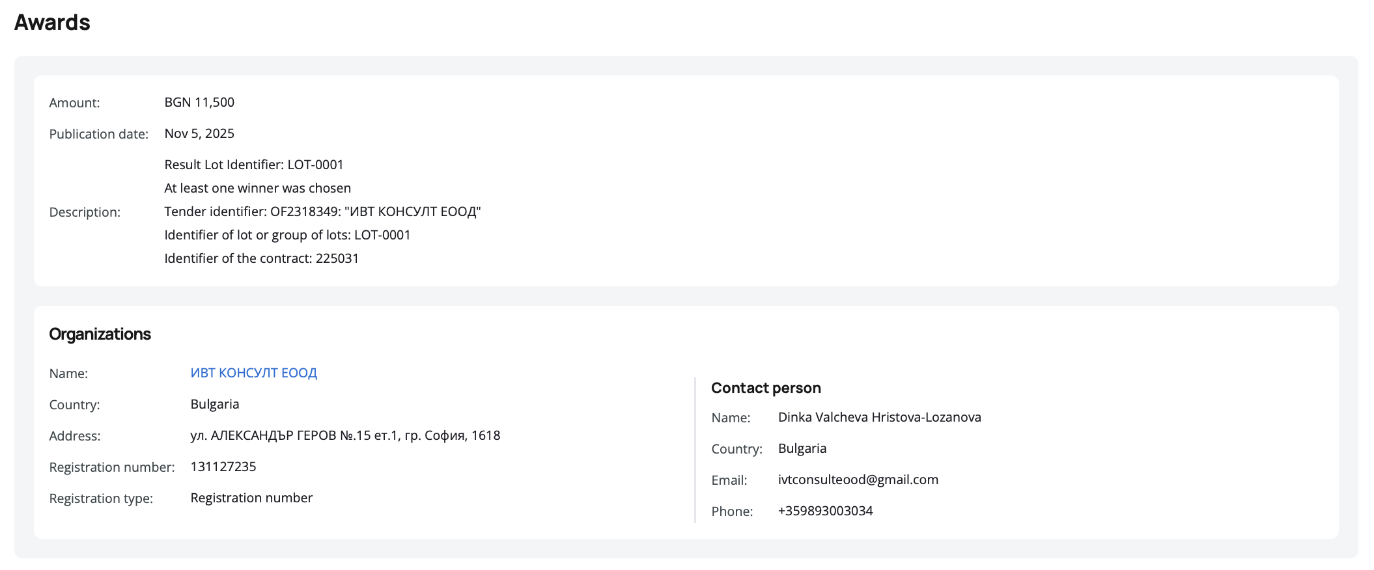Click the 'Identifier of lot or group of lots' line

point(287,235)
